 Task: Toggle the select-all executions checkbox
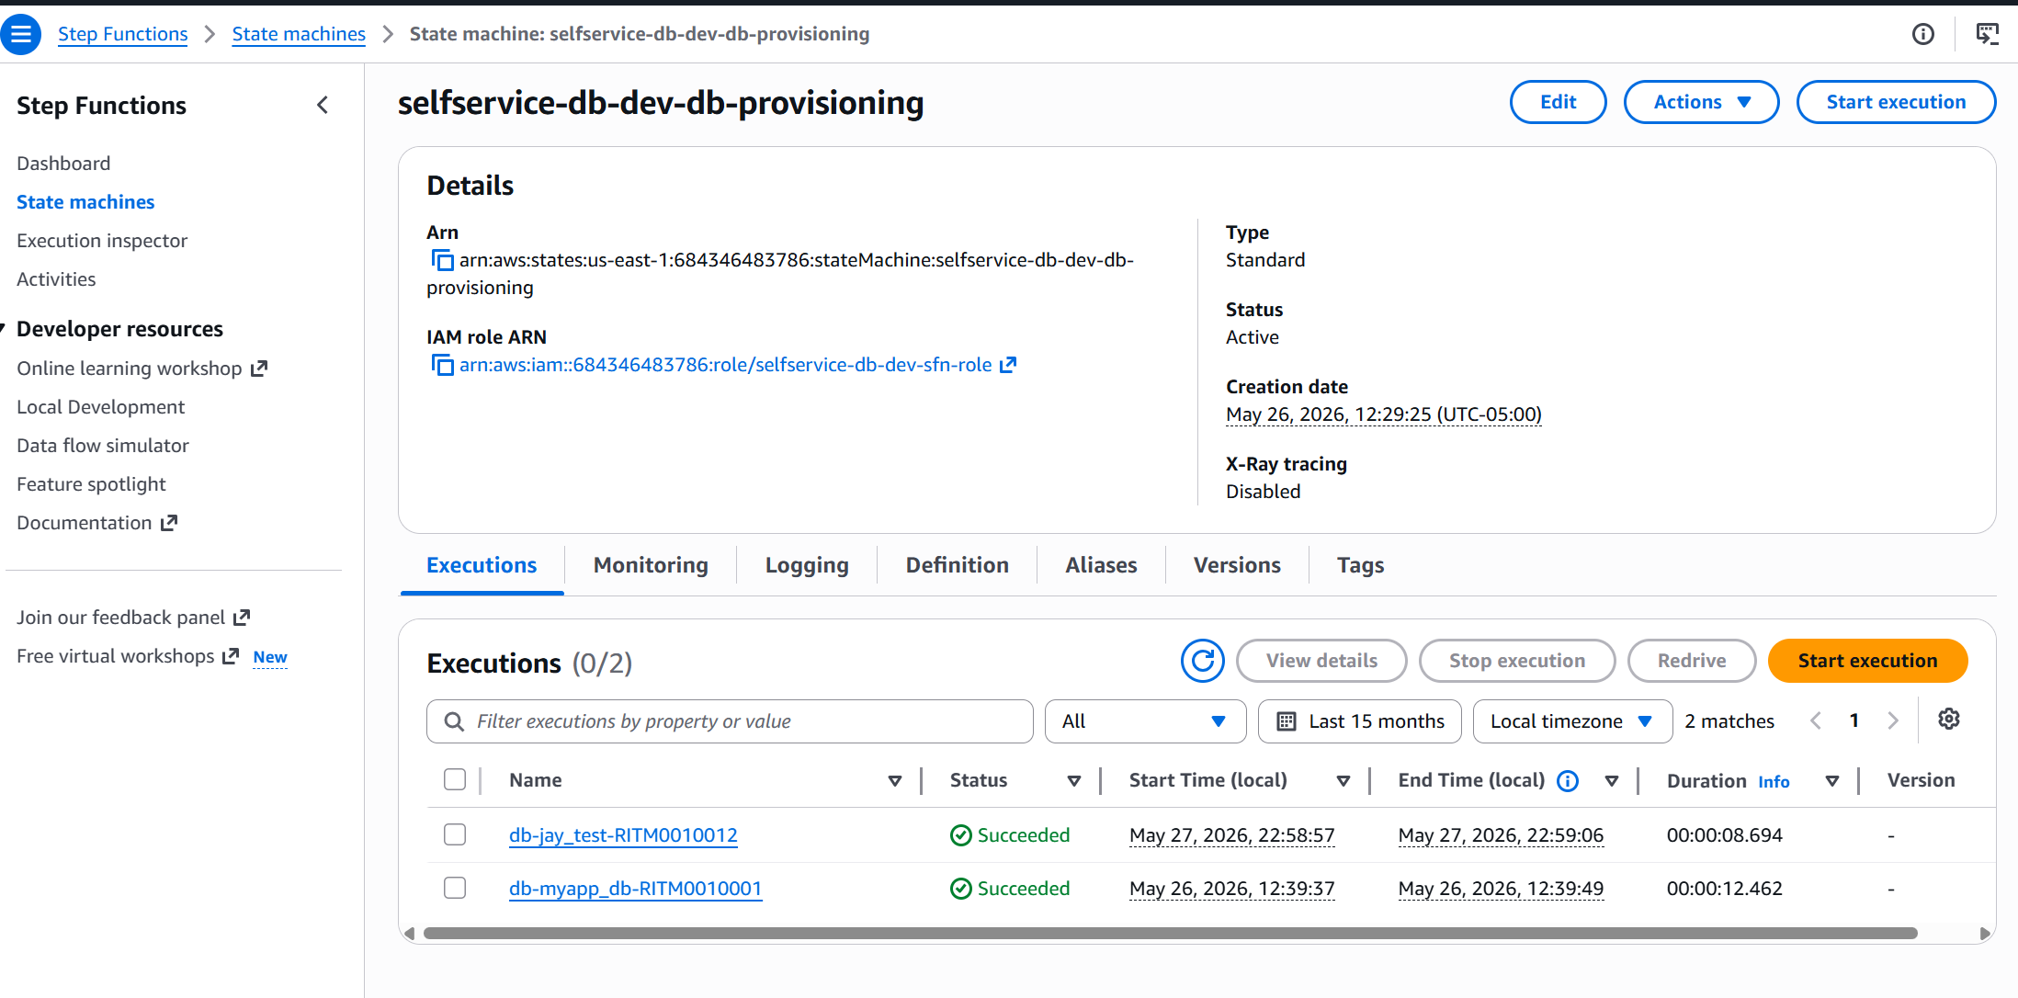pyautogui.click(x=455, y=779)
